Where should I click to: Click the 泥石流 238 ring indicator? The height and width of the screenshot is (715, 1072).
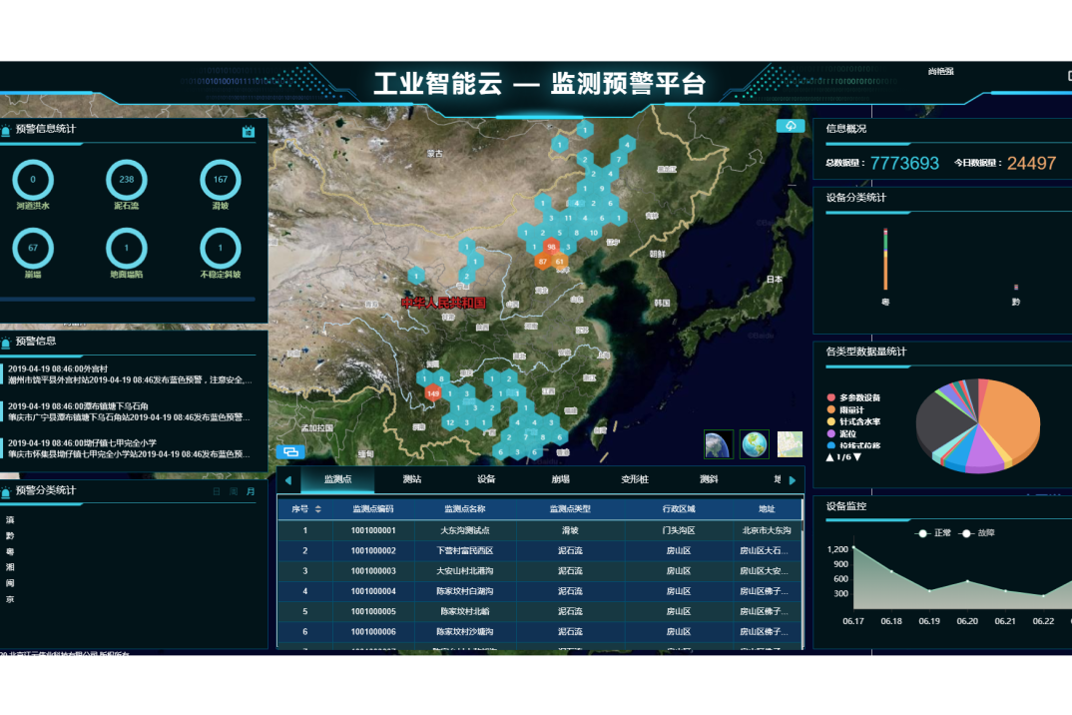pyautogui.click(x=127, y=180)
